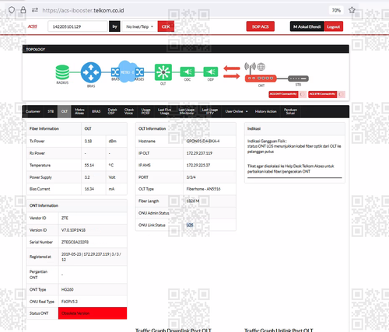389x332 pixels.
Task: Click the site permissions icon in address bar
Action: (x=35, y=10)
